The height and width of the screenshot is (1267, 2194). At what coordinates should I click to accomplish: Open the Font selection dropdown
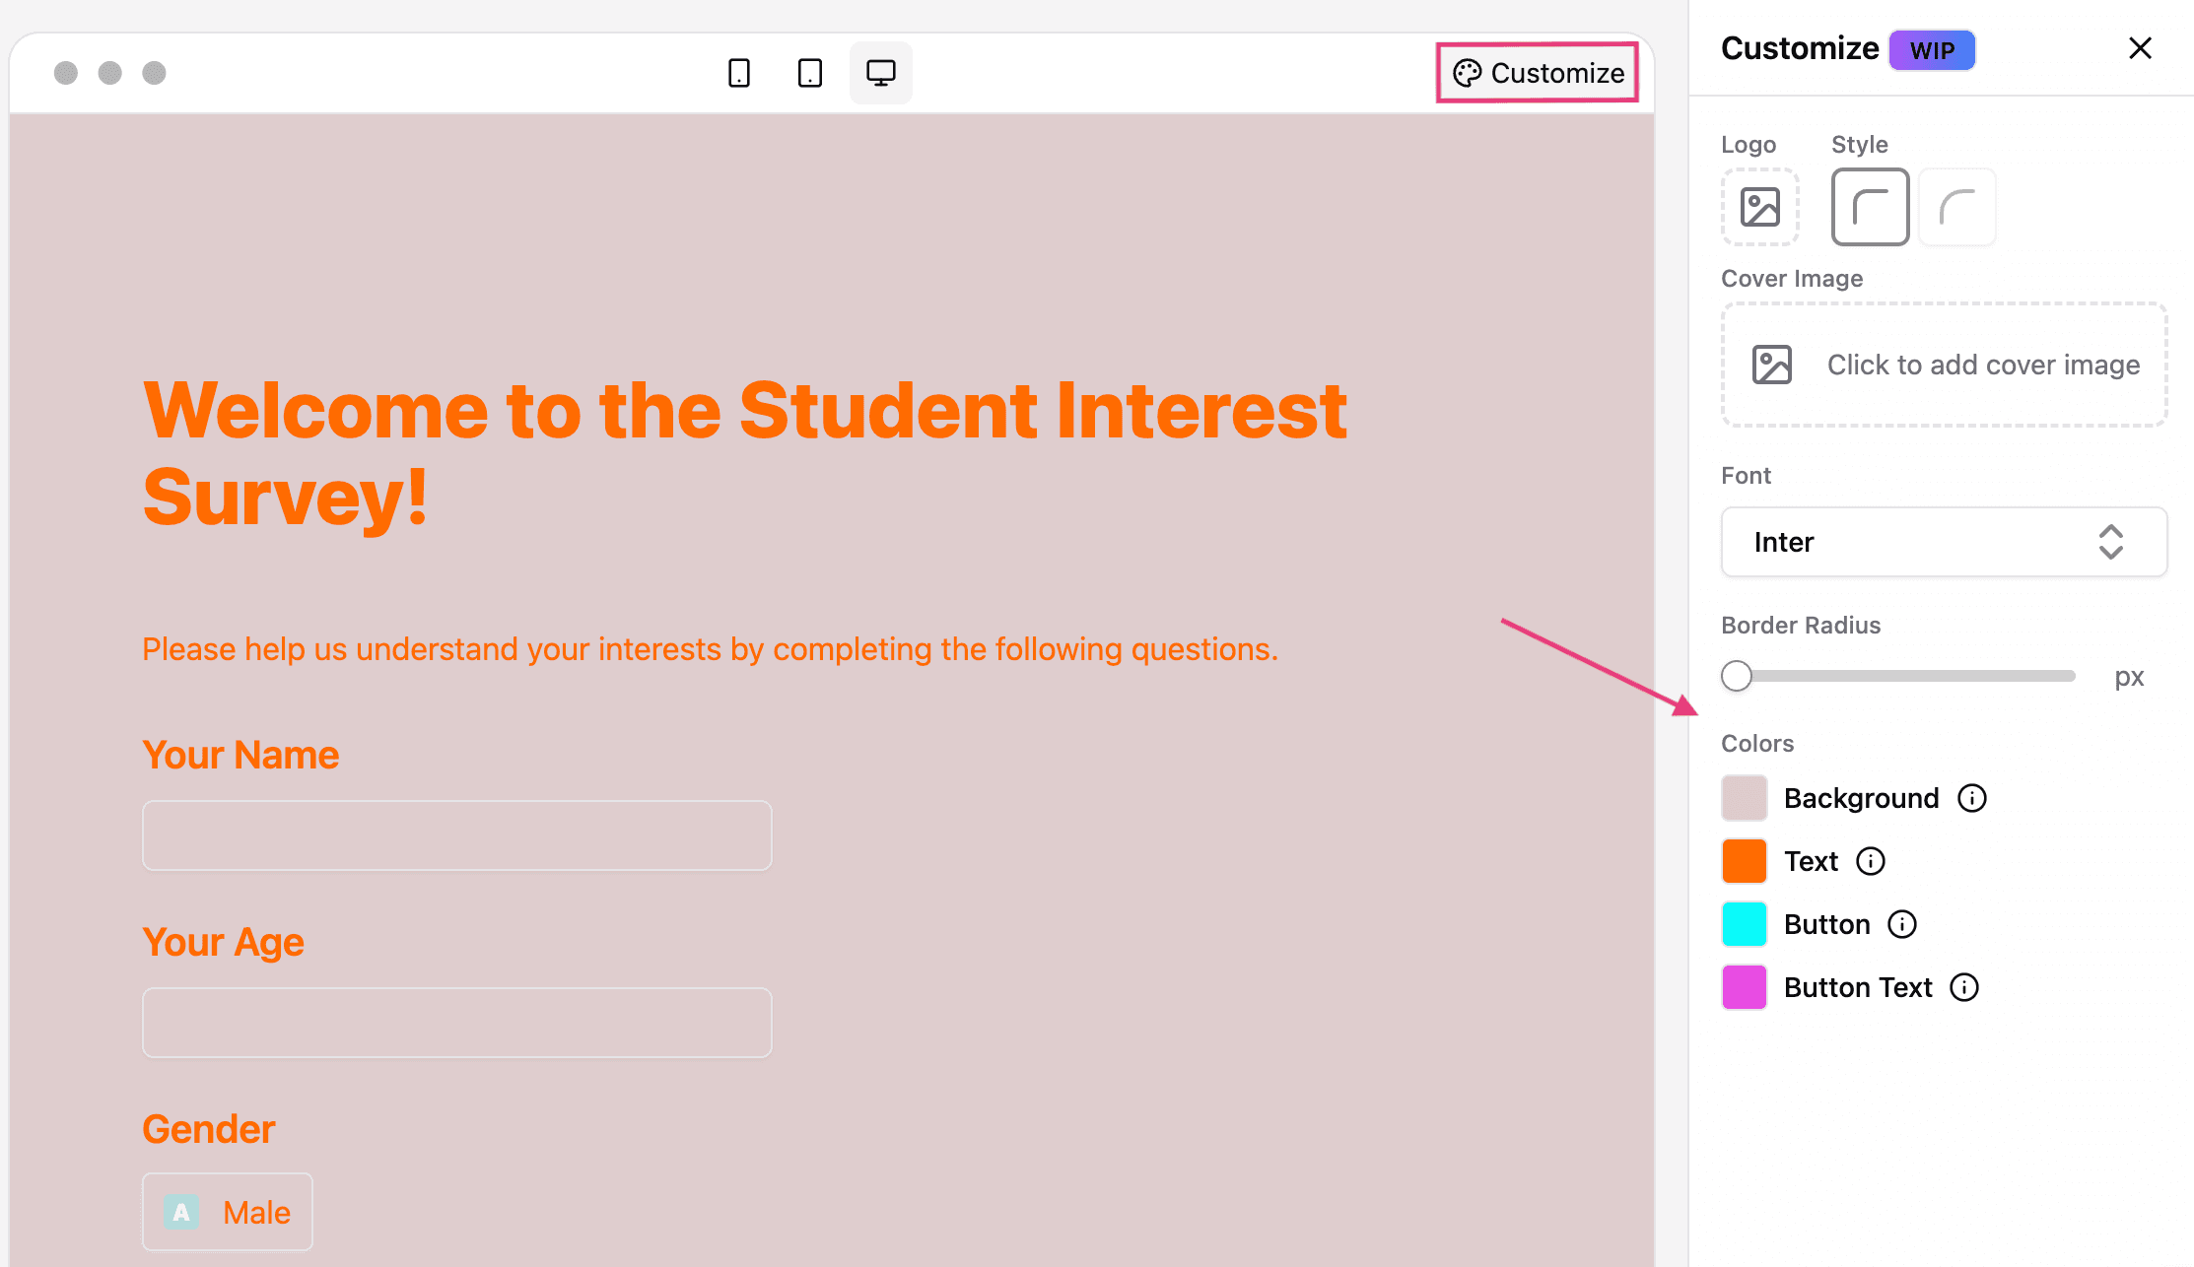[x=1943, y=542]
